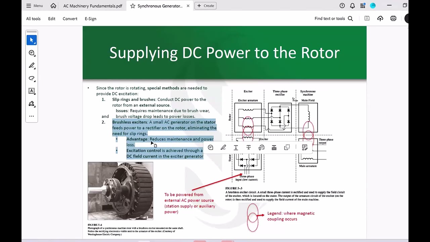
Task: Choose the text recognition tool in sidebar
Action: pyautogui.click(x=32, y=91)
